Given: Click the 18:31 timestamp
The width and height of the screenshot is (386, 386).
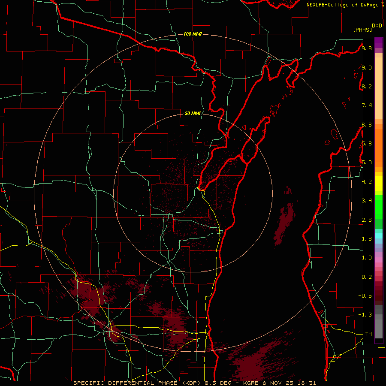Looking at the screenshot, I should (308, 383).
